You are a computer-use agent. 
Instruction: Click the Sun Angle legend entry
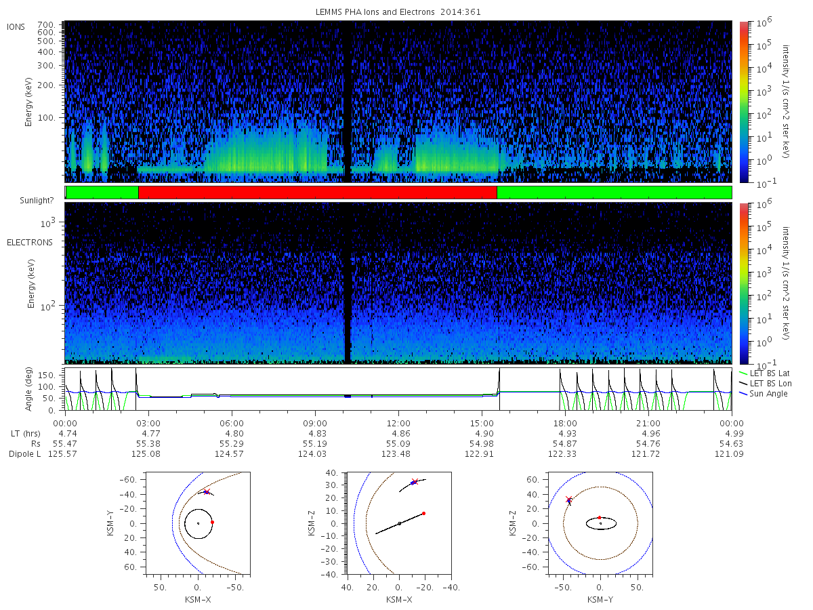[762, 394]
